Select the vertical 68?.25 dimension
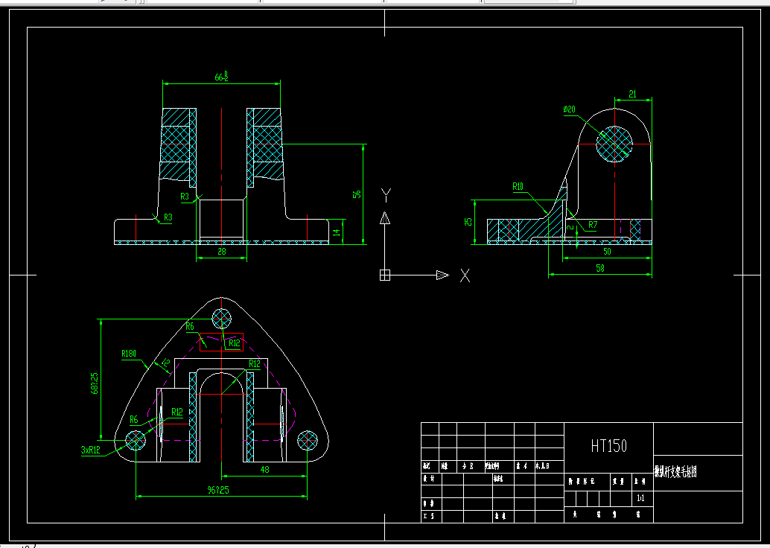The image size is (770, 548). point(95,383)
